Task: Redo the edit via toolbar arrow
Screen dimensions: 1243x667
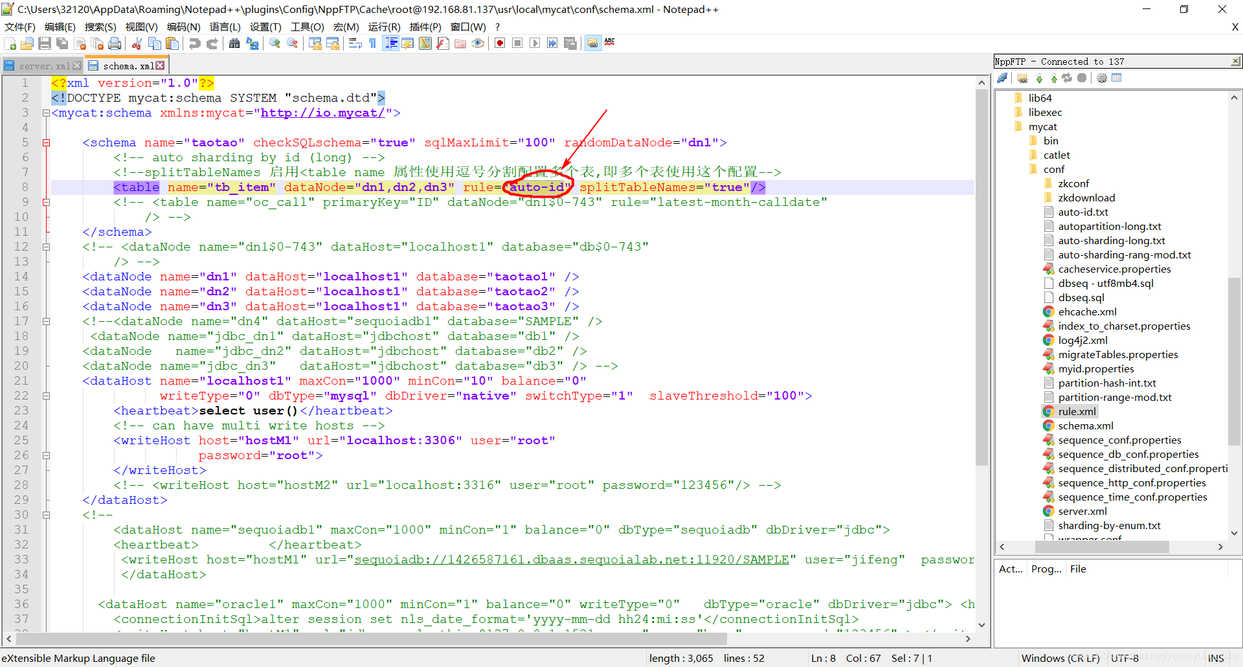Action: click(212, 43)
